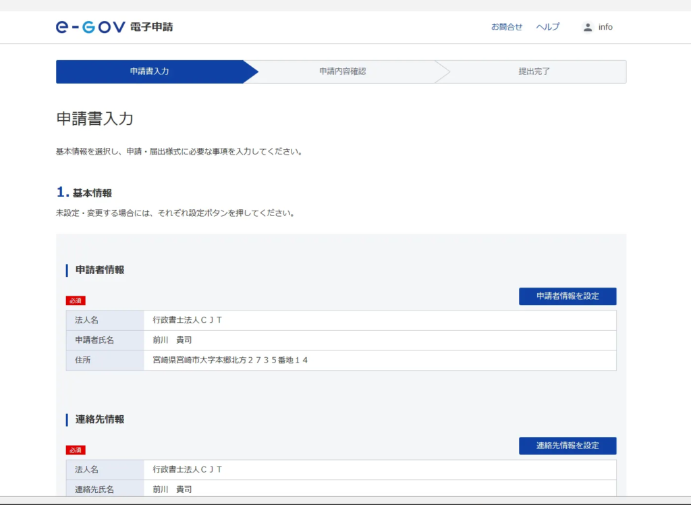The height and width of the screenshot is (505, 691).
Task: Click the 必須 badge under 申請者情報
Action: (x=76, y=300)
